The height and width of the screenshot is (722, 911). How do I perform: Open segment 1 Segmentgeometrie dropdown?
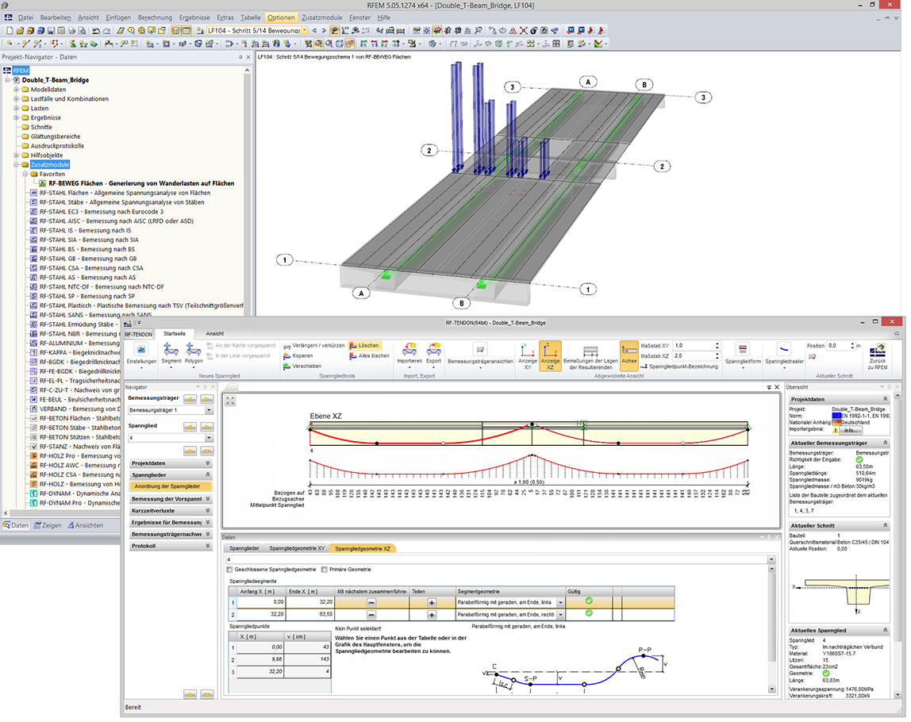tap(561, 603)
